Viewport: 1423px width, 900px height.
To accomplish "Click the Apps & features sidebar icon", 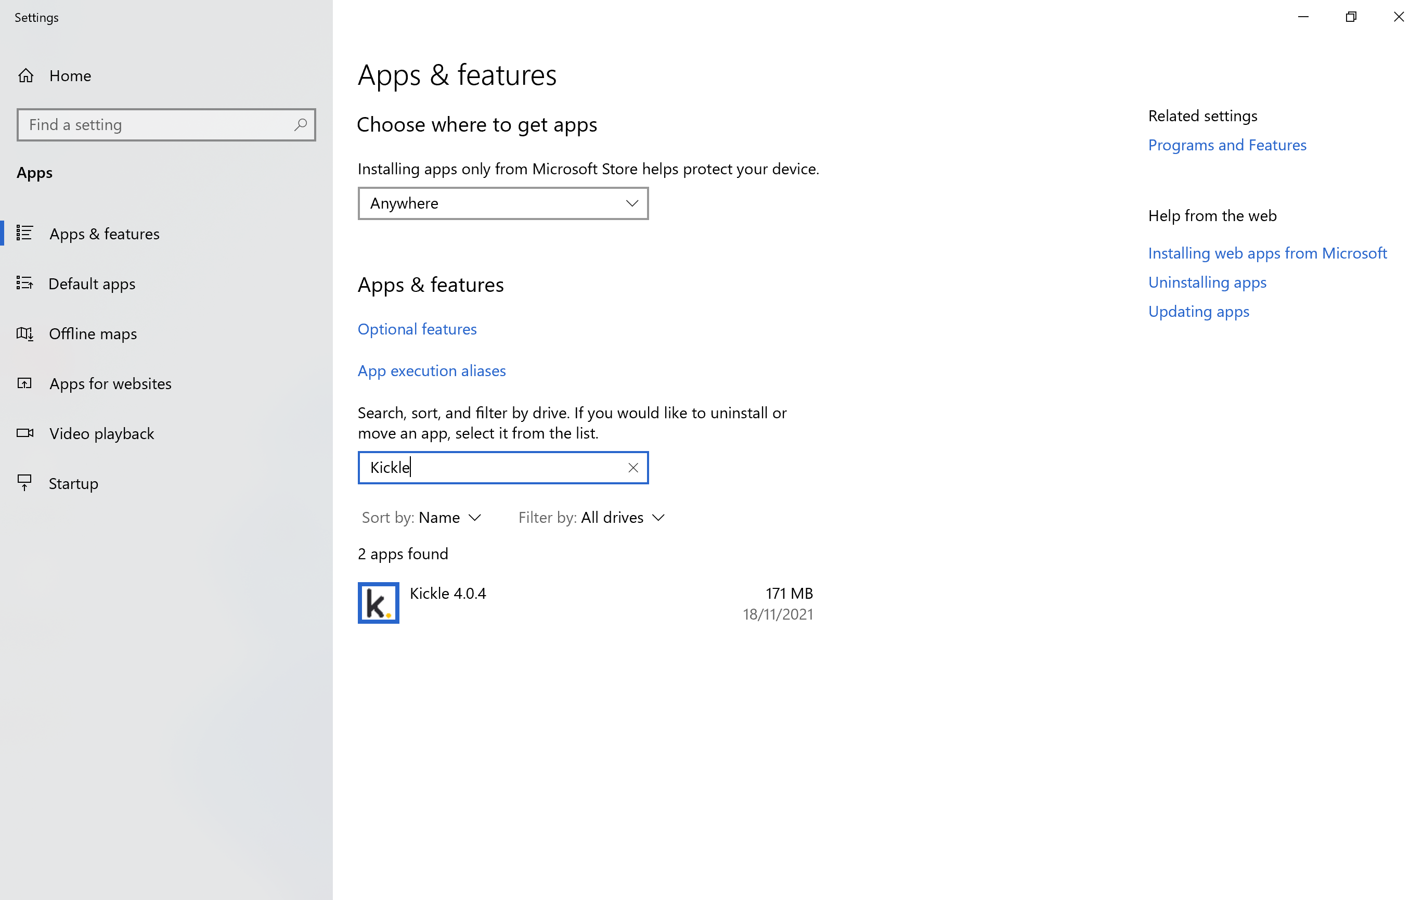I will tap(28, 233).
